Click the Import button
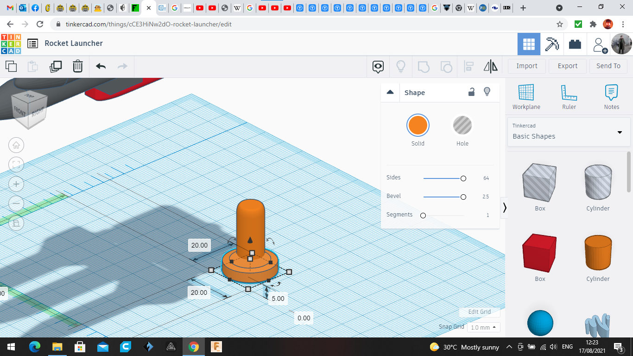 (527, 66)
